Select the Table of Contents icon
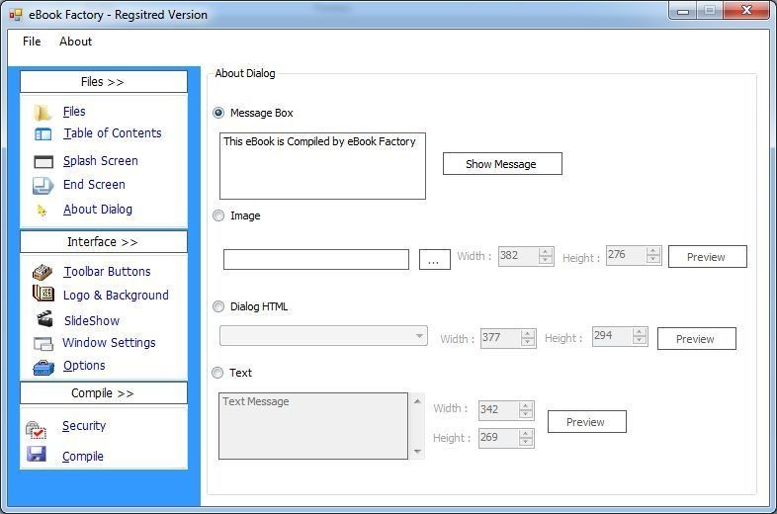The height and width of the screenshot is (514, 777). (x=43, y=134)
